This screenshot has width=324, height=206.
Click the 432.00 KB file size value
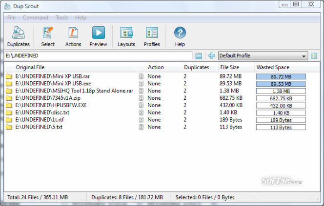point(231,105)
